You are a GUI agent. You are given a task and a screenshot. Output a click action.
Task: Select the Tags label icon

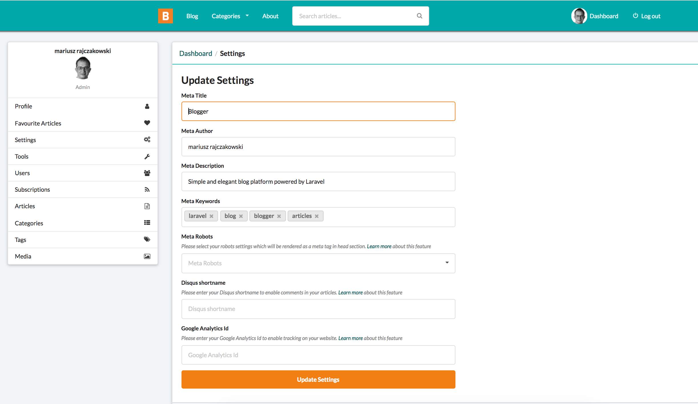click(147, 239)
